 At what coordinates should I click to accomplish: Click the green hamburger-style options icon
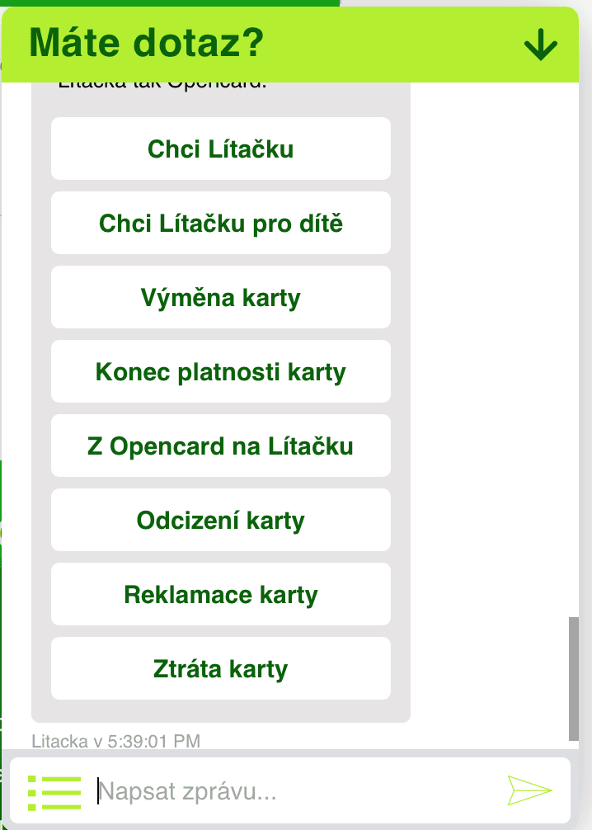click(52, 790)
